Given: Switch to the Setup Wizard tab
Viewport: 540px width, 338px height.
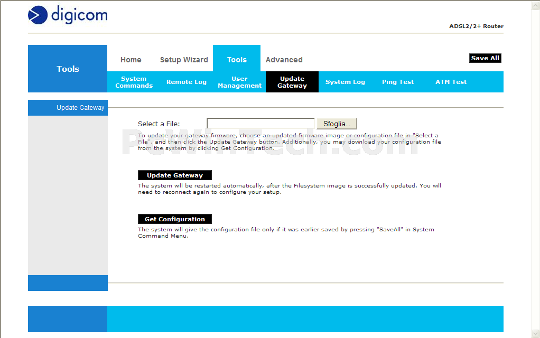Looking at the screenshot, I should (x=184, y=60).
